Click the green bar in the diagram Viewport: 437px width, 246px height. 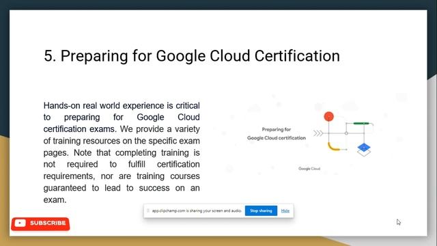[x=361, y=123]
